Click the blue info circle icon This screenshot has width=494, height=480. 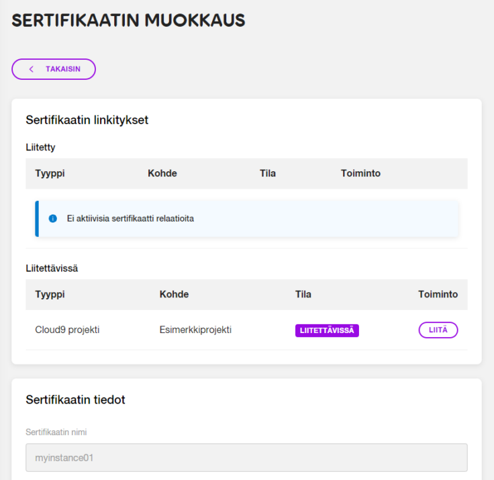point(53,218)
